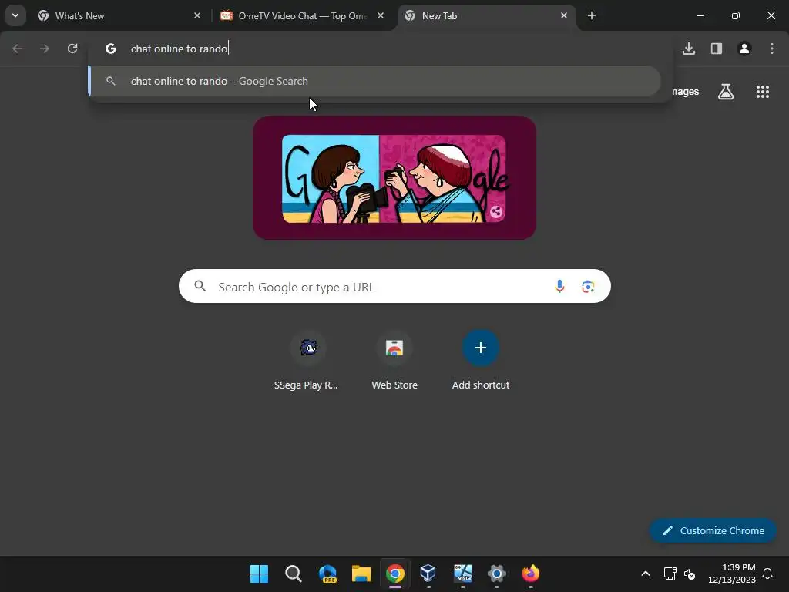Open the Chrome profile icon
The height and width of the screenshot is (592, 789).
tap(744, 49)
